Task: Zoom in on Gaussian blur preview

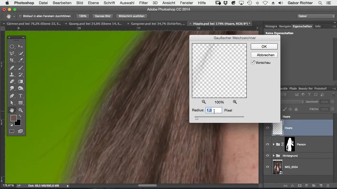Action: [235, 102]
